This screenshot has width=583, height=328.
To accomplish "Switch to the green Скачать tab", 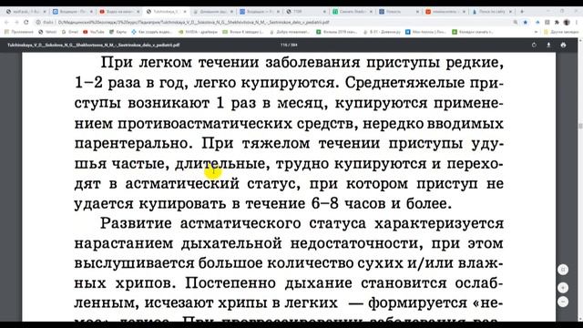I will pyautogui.click(x=353, y=12).
